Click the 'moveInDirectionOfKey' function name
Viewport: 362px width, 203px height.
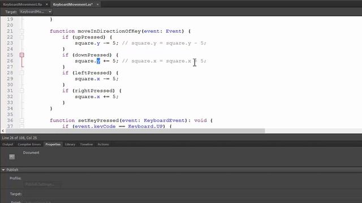click(x=109, y=31)
